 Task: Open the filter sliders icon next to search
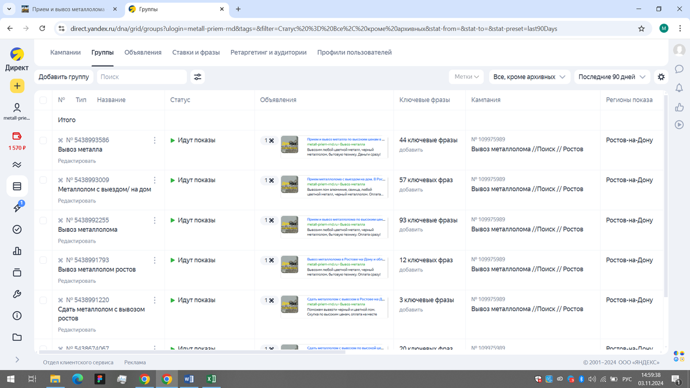tap(197, 76)
